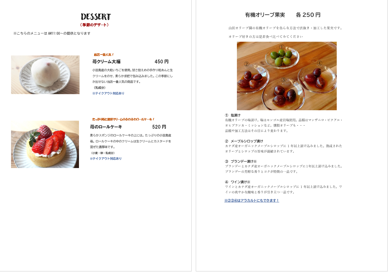This screenshot has height=272, width=388.
Task: Click the ③ ブランデー漬け heading
Action: (241, 161)
